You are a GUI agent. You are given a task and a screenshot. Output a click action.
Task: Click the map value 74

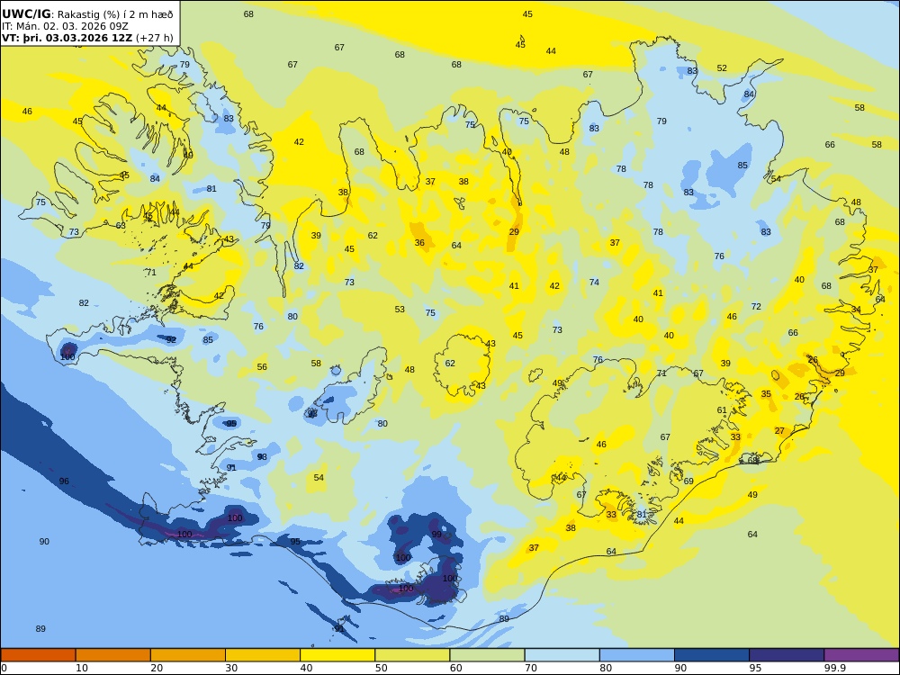pos(594,283)
